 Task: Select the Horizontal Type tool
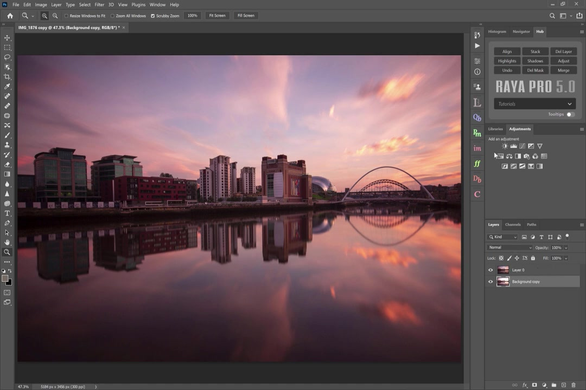(7, 213)
